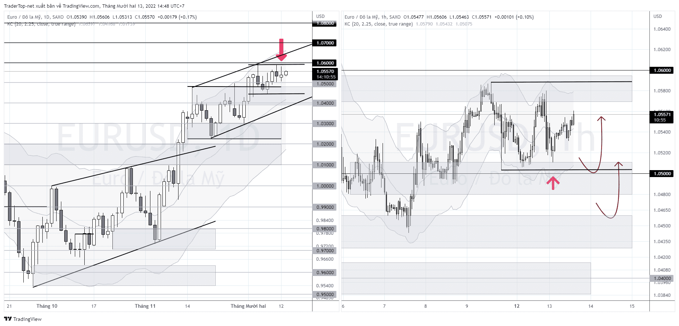The width and height of the screenshot is (679, 326).
Task: Click the open value O1.05390 on the daily chart
Action: (77, 17)
